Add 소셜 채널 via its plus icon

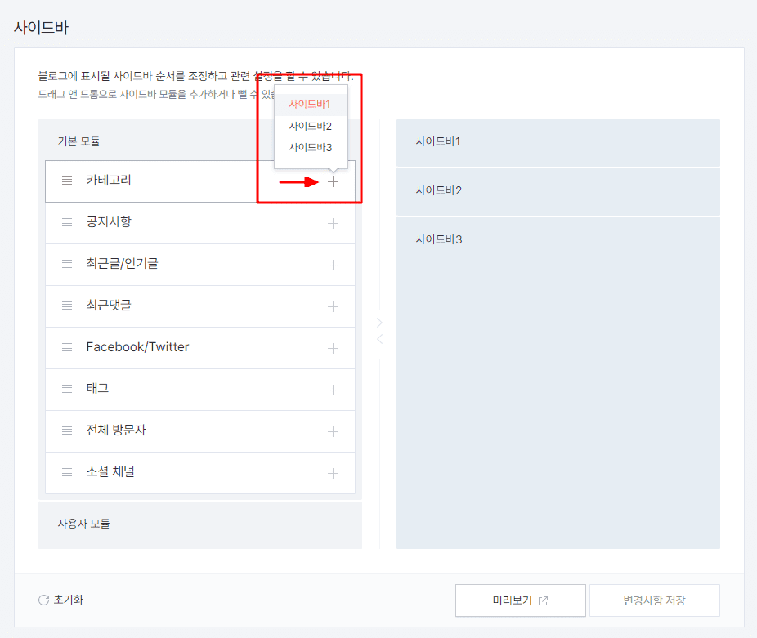point(333,472)
